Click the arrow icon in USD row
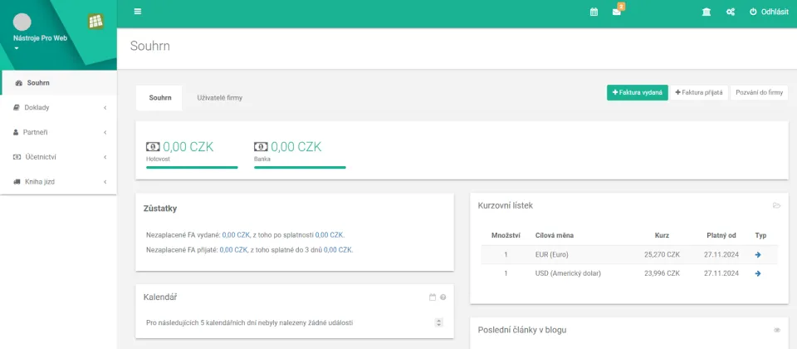Screen dimensions: 797x349 (758, 273)
